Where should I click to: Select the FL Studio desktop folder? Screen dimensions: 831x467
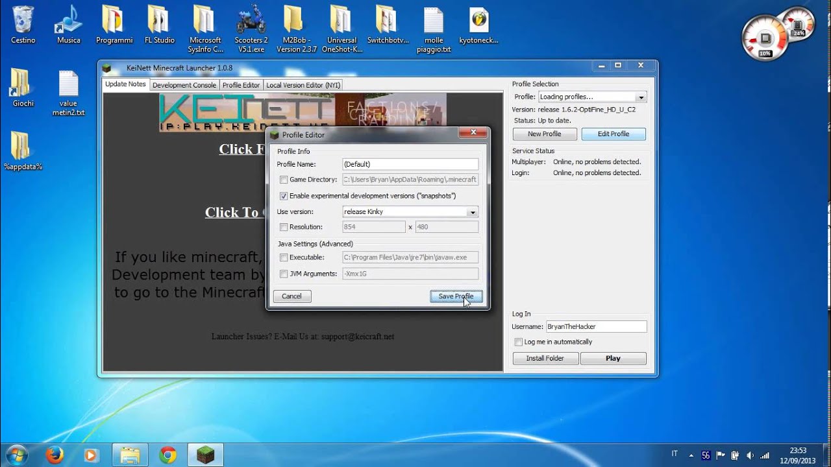coord(159,24)
